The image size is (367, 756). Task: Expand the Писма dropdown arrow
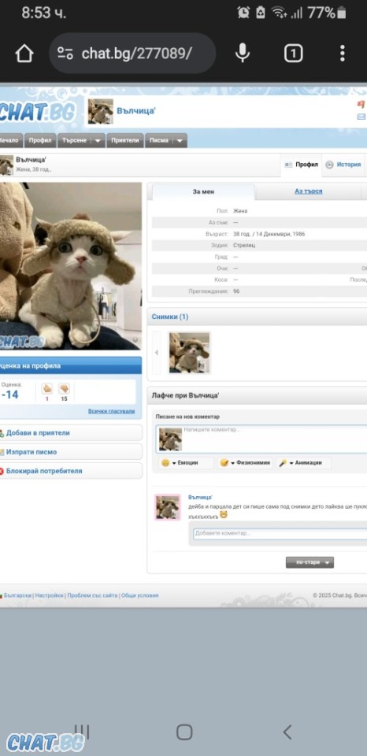pyautogui.click(x=180, y=141)
